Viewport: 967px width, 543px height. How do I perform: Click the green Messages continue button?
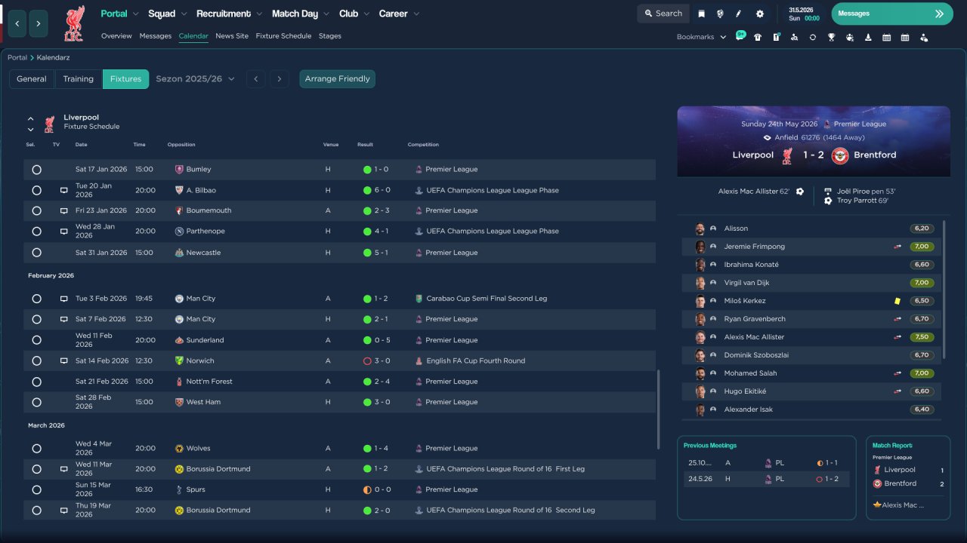891,14
